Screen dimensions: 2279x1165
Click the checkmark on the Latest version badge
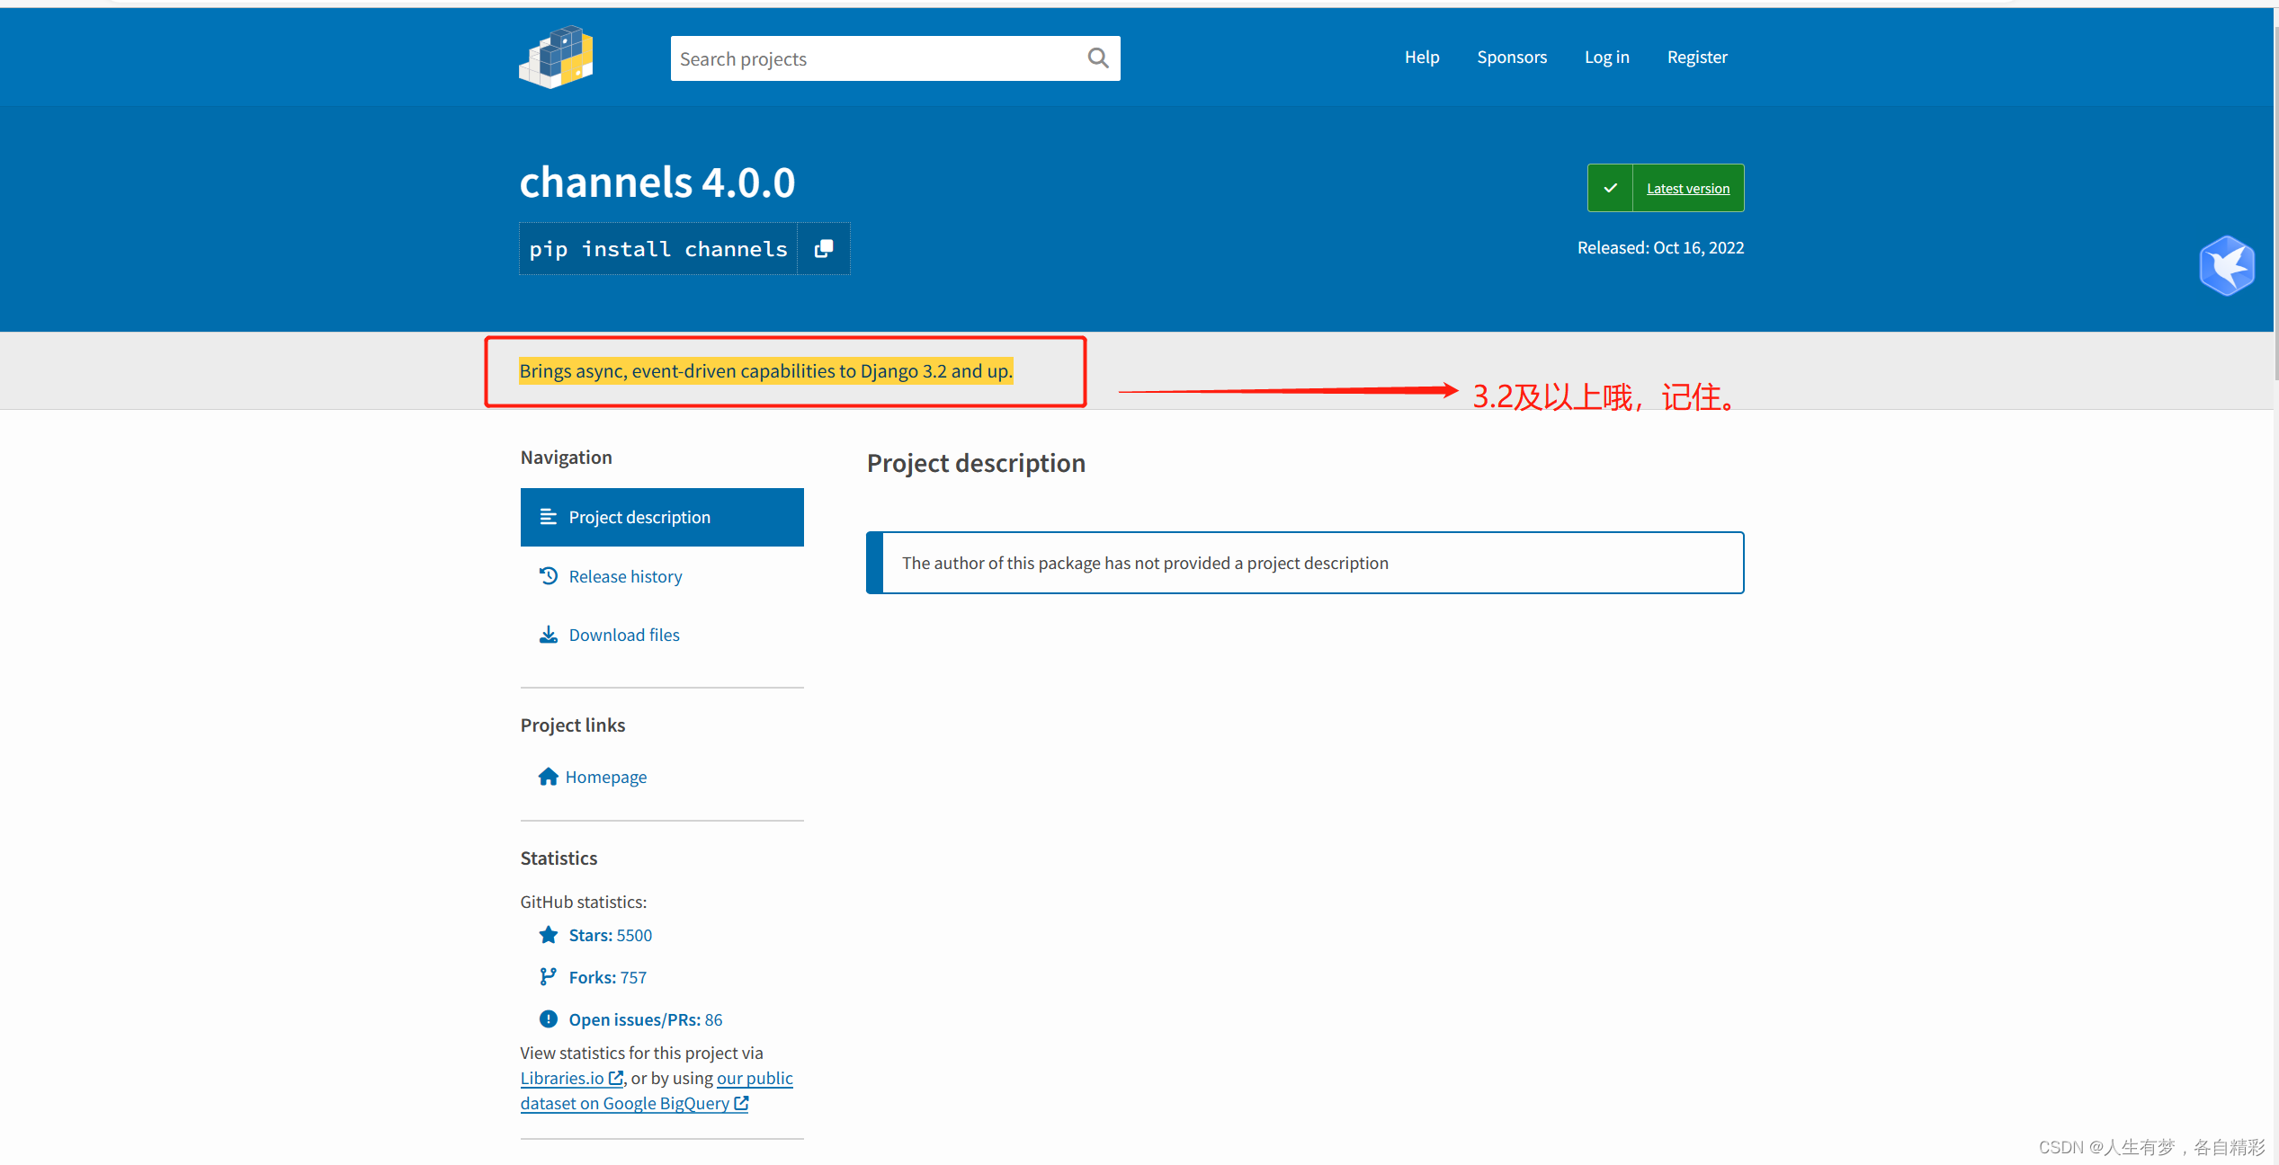(1610, 188)
